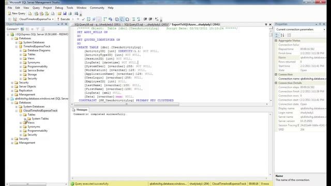Select the System Tables folder
331x186 pixels.
40,119
